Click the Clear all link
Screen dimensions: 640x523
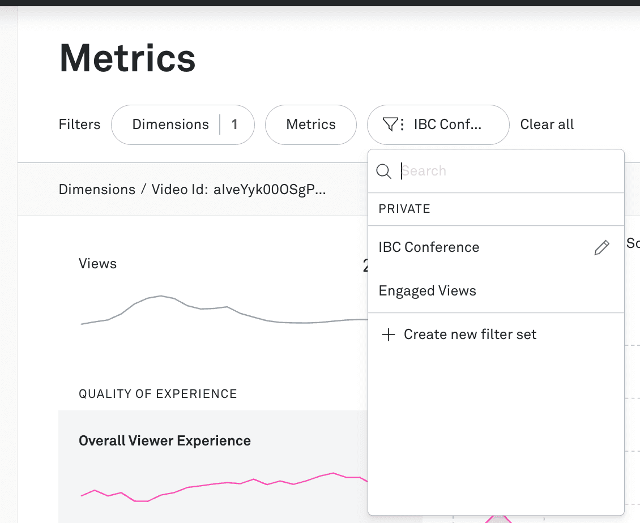click(547, 125)
